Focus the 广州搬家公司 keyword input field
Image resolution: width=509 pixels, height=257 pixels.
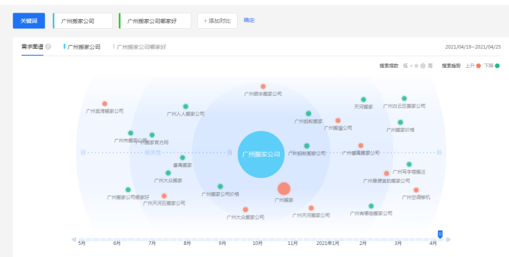pyautogui.click(x=82, y=20)
